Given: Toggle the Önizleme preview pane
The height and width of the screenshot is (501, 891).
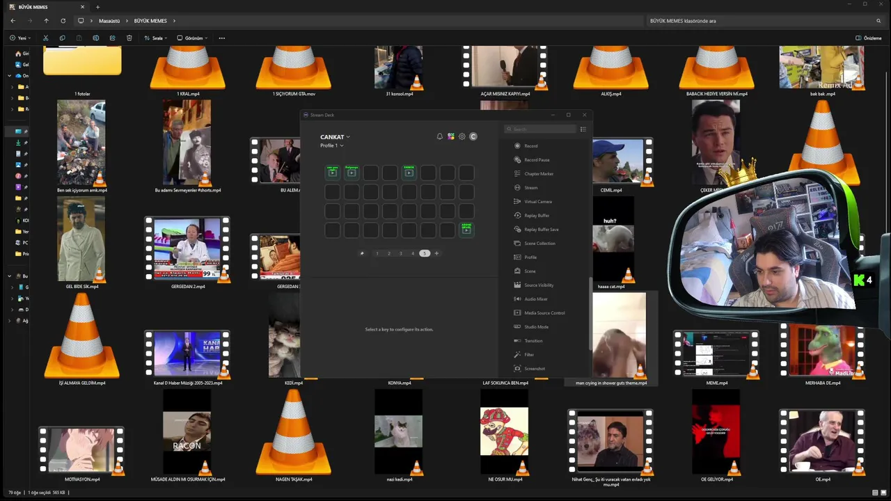Looking at the screenshot, I should [868, 38].
